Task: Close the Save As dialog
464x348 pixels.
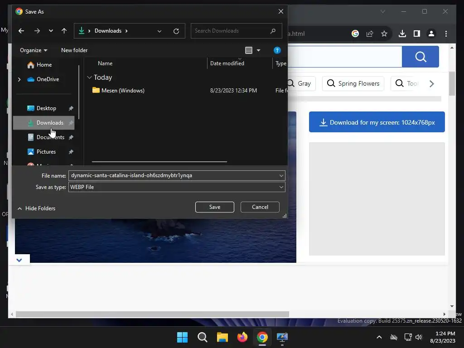Action: (281, 11)
